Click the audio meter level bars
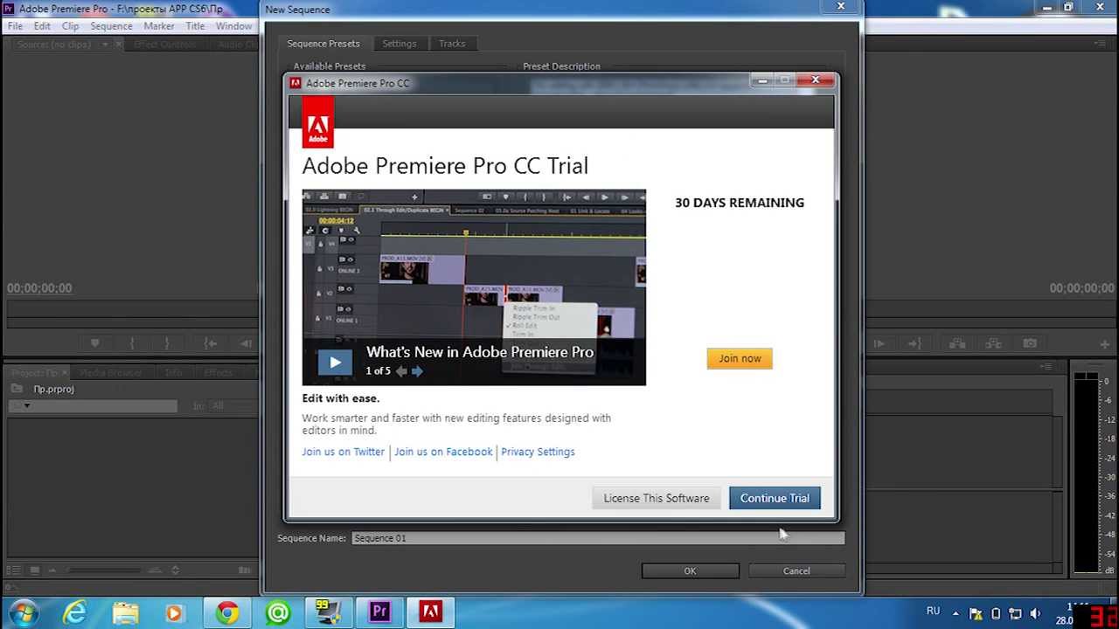 coord(1086,473)
